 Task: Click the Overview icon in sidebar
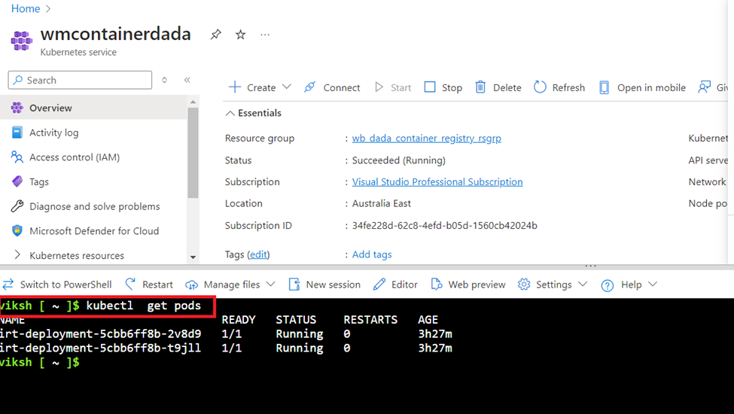tap(17, 108)
